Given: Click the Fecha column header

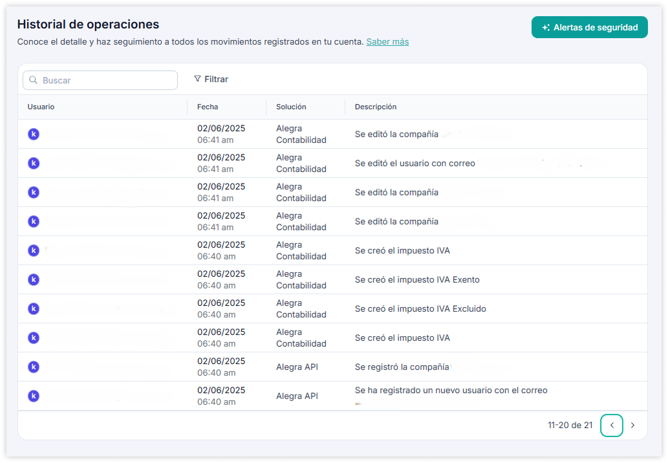Looking at the screenshot, I should [208, 107].
